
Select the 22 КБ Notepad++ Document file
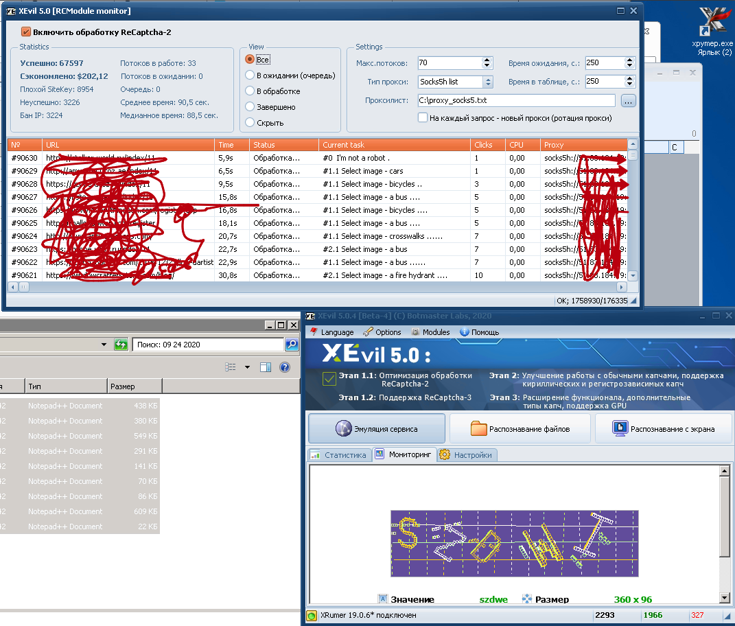80,526
